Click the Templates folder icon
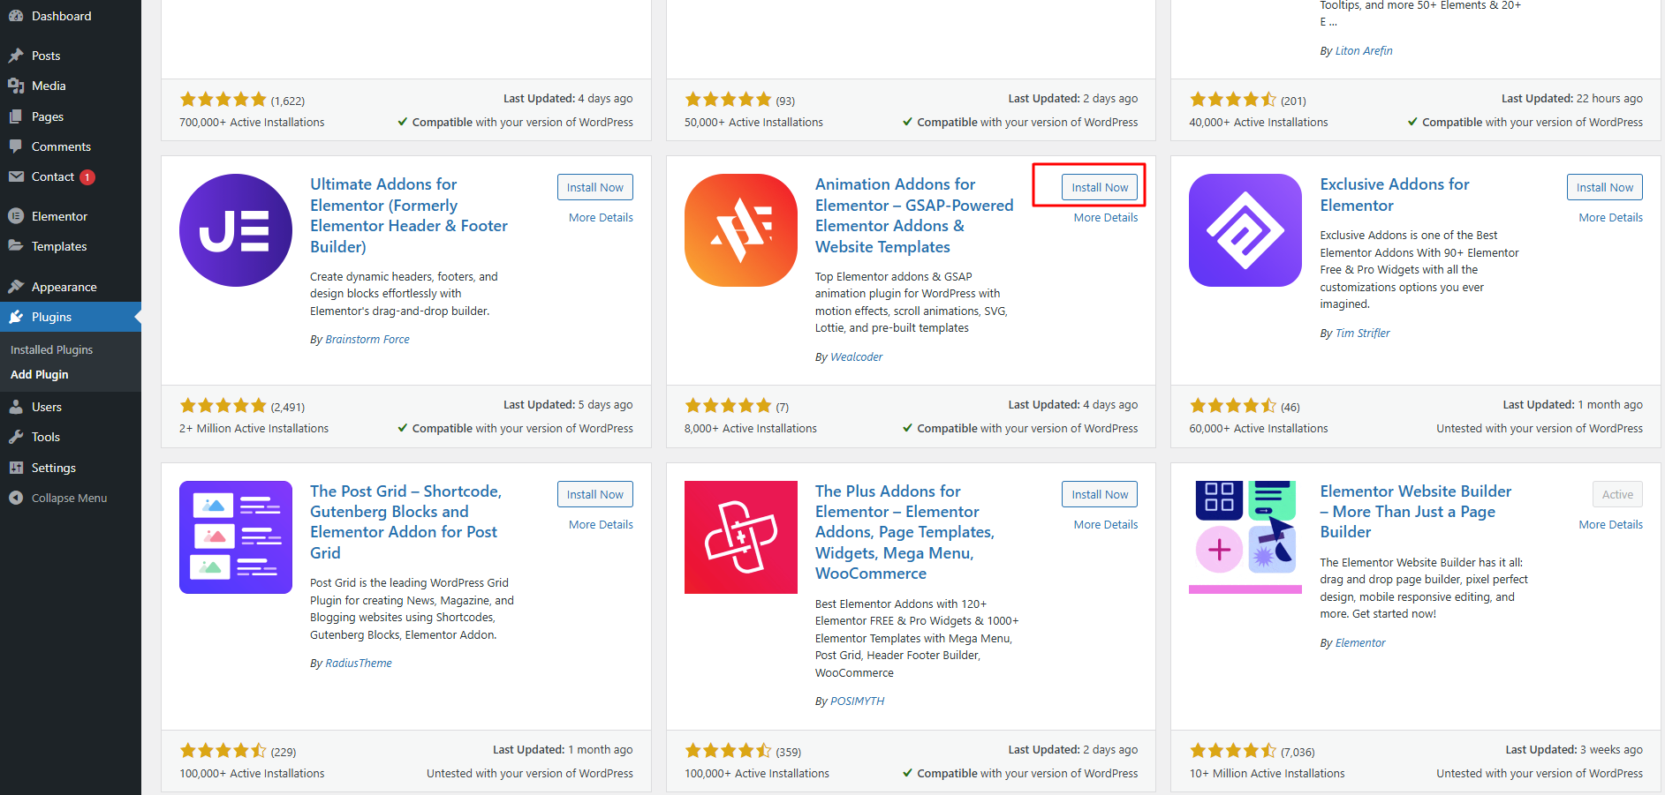 [16, 246]
